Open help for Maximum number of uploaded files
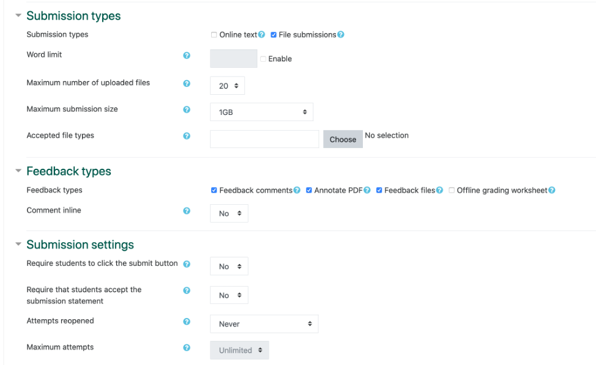Screen dimensions: 596x365 pos(187,83)
